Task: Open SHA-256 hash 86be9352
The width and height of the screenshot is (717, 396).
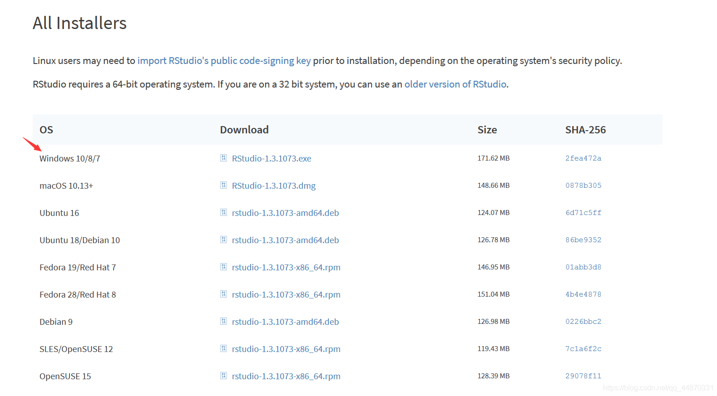Action: click(x=583, y=240)
